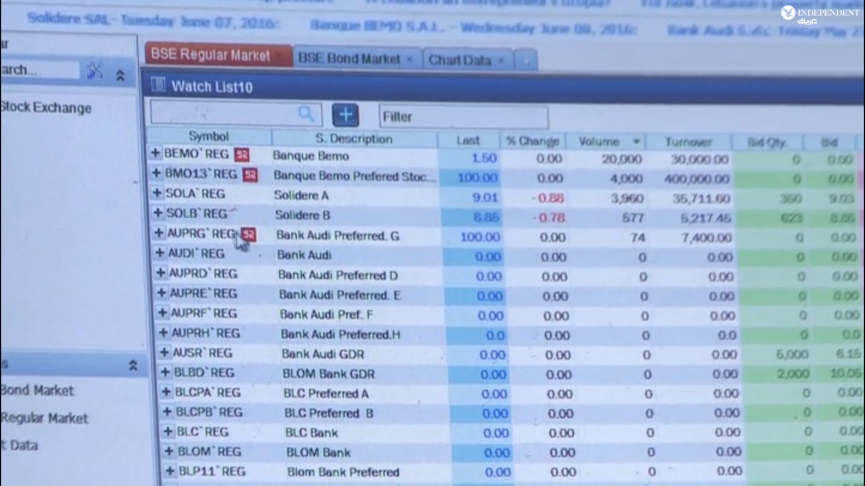Screen dimensions: 865x486
Task: Expand the AUPRH`REG row
Action: click(163, 333)
